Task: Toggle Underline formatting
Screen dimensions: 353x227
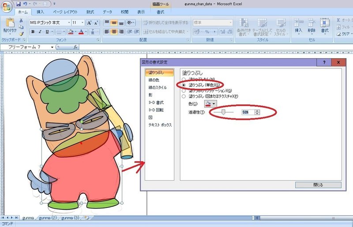Action: coord(47,32)
